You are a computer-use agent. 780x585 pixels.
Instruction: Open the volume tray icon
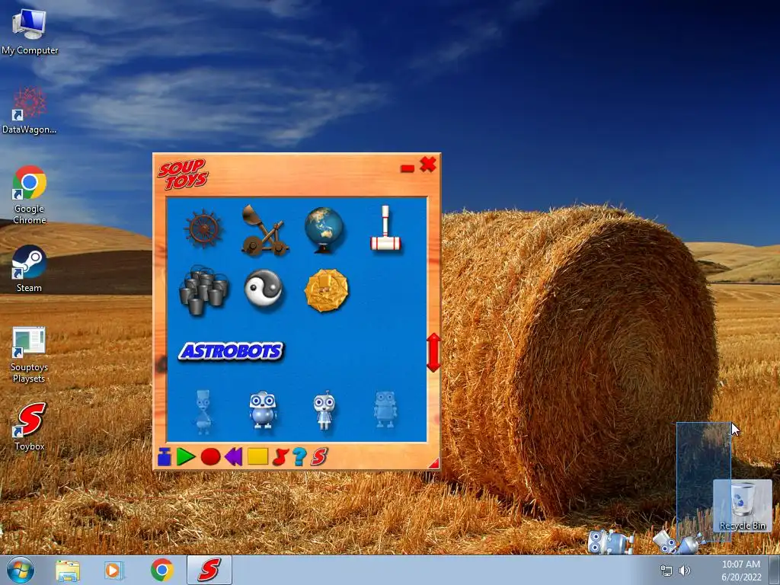tap(685, 571)
